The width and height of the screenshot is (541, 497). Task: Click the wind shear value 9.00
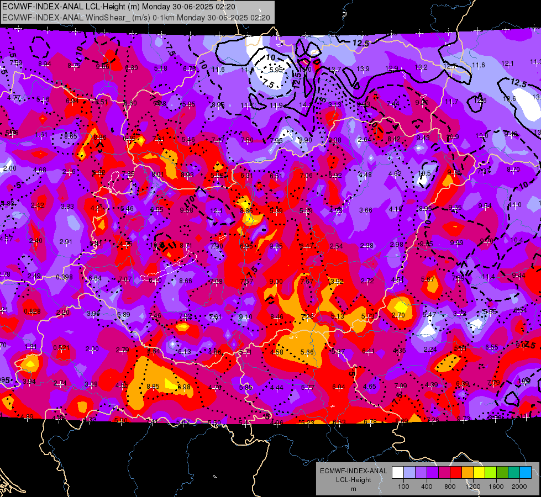tap(276, 282)
